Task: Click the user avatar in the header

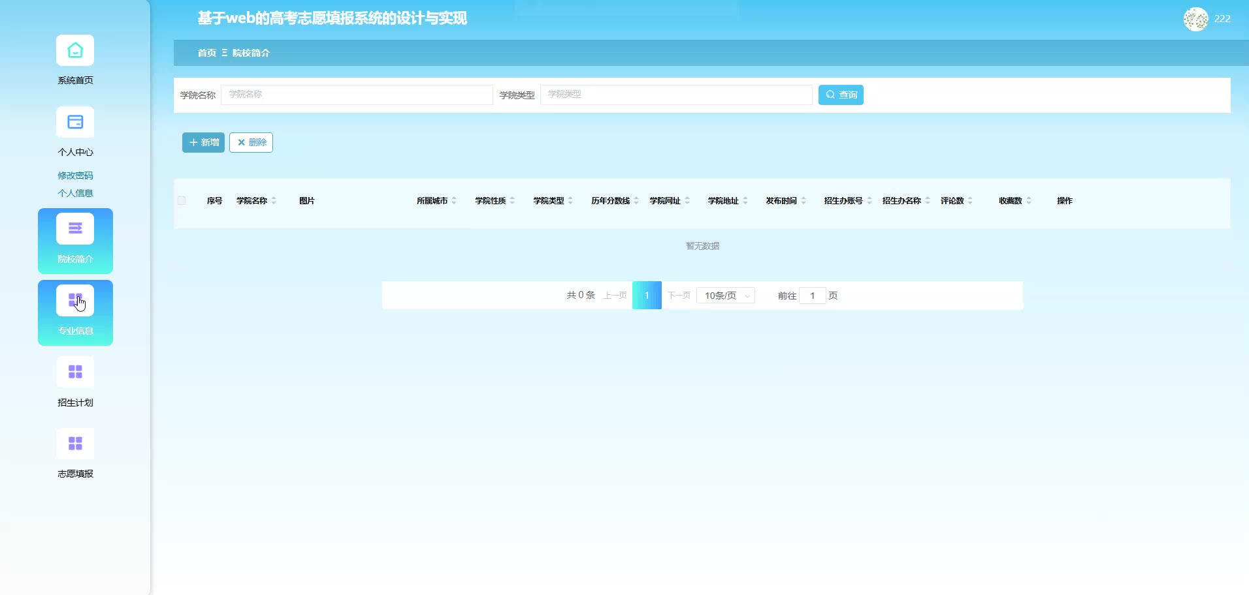Action: point(1195,19)
